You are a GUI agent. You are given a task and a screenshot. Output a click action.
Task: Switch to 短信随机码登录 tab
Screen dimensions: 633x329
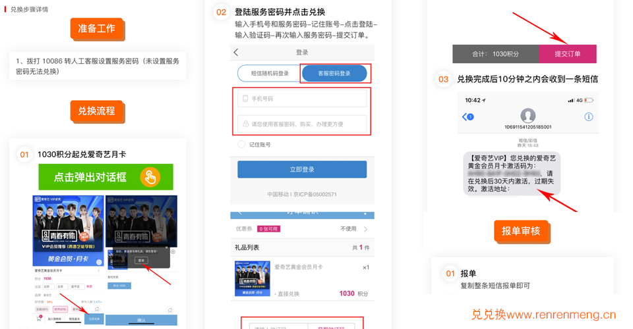(x=270, y=73)
